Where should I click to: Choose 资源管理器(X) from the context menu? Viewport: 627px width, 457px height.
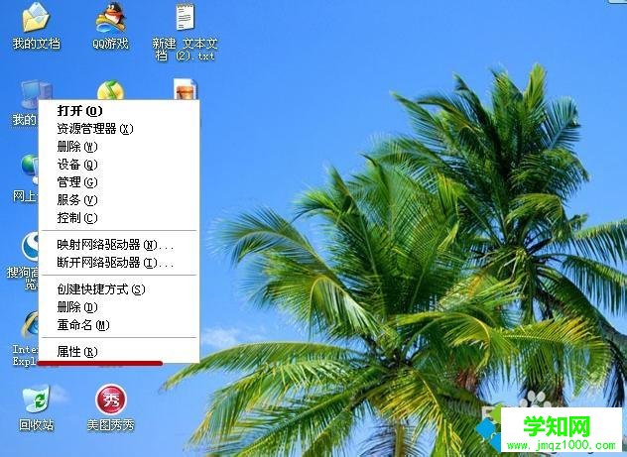[x=119, y=129]
